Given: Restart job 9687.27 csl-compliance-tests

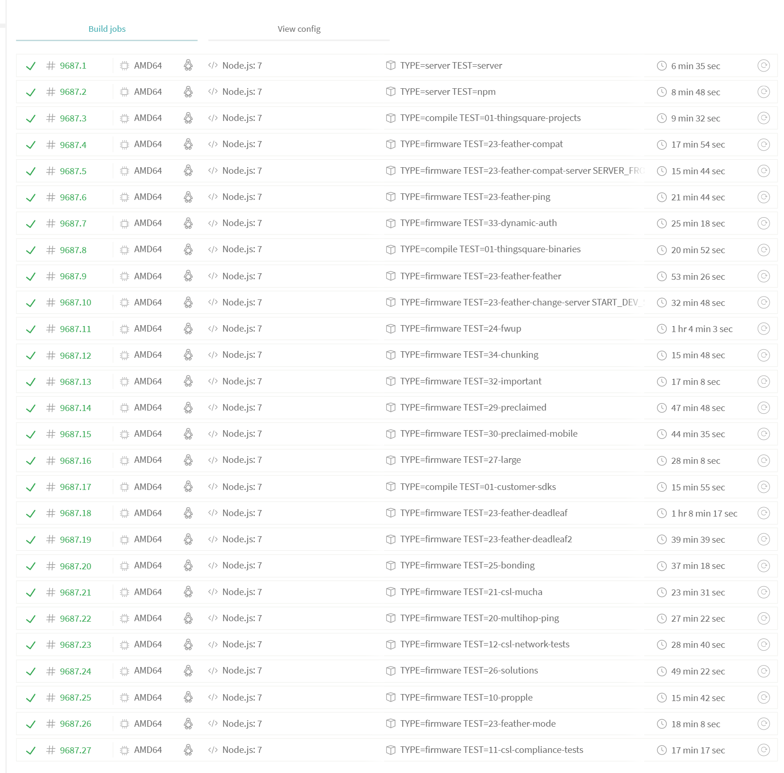Looking at the screenshot, I should pyautogui.click(x=763, y=750).
